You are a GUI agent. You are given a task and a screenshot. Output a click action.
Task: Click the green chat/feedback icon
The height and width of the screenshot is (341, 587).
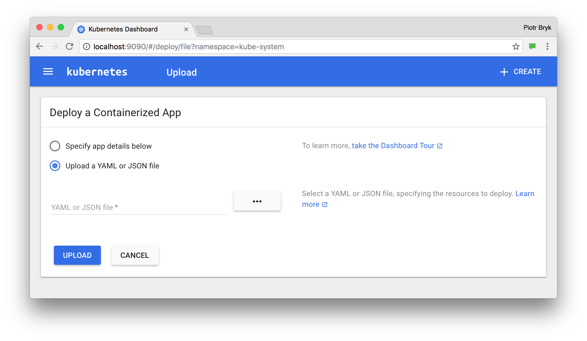coord(533,46)
